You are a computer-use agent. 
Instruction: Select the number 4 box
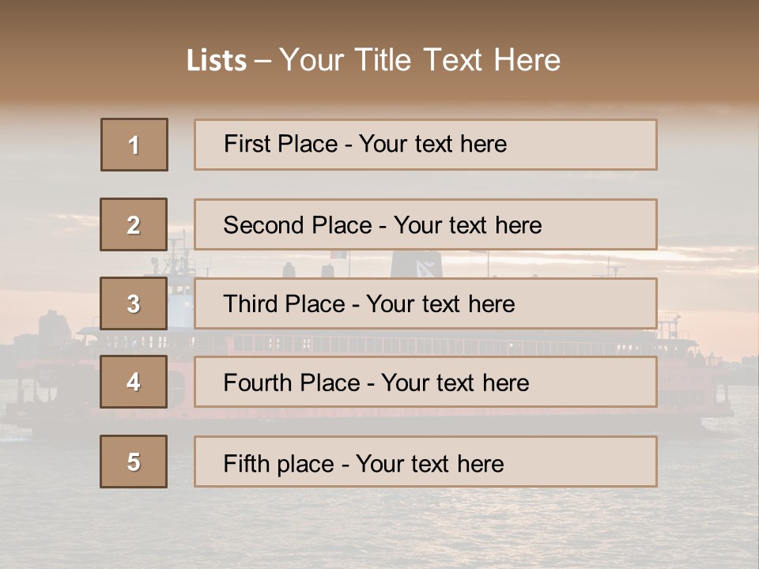(134, 382)
